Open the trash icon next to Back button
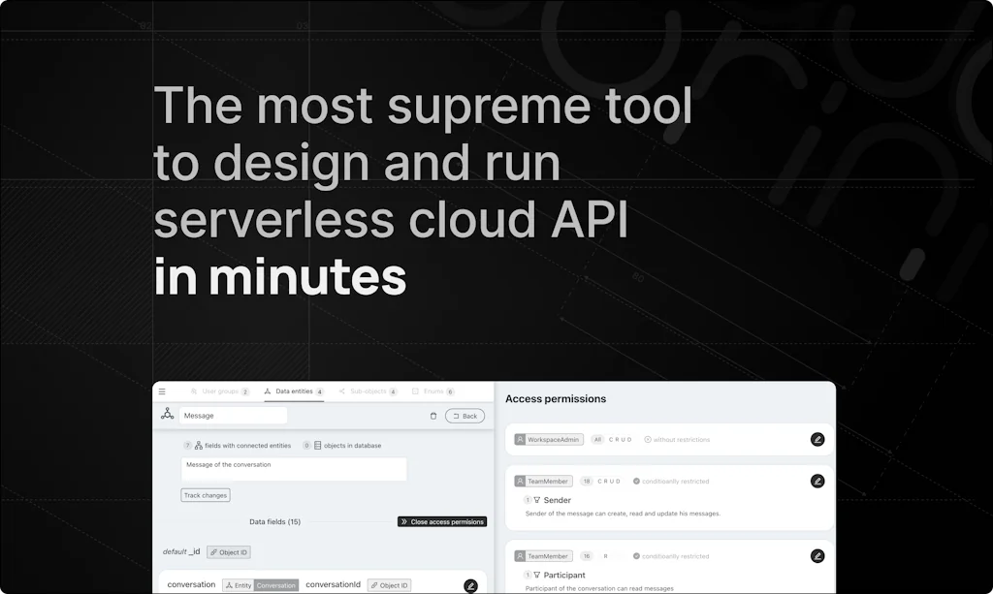Viewport: 993px width, 594px height. point(433,416)
